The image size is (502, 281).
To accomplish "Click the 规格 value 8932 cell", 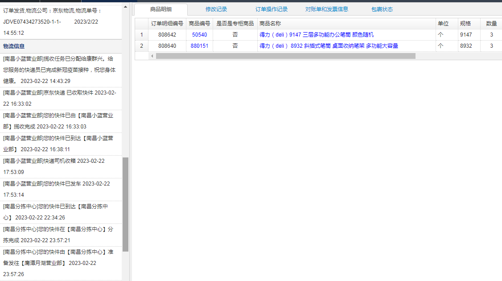I will pos(469,46).
